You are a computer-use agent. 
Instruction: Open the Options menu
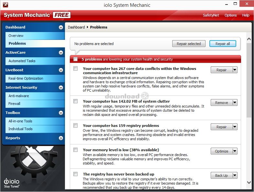coord(230,15)
